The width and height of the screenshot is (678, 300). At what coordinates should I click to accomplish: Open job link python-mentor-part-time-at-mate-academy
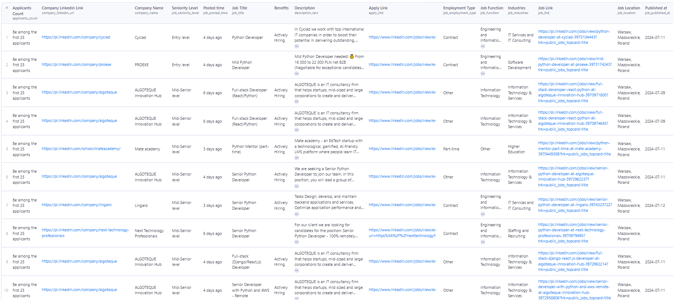[574, 149]
